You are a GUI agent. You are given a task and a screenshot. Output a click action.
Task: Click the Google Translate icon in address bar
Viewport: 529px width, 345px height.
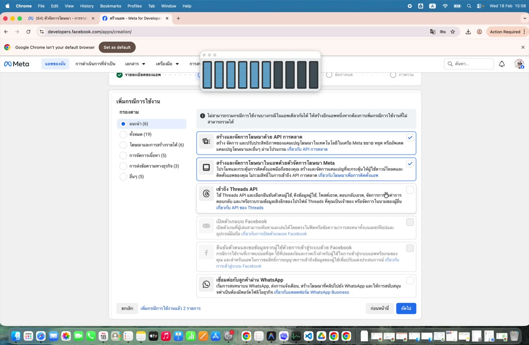tap(433, 32)
